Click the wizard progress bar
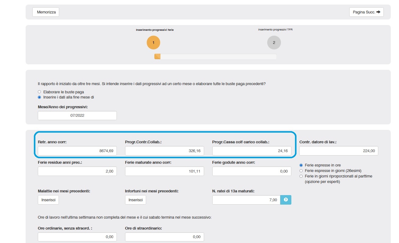Viewport: 399px width, 243px height. click(x=215, y=56)
